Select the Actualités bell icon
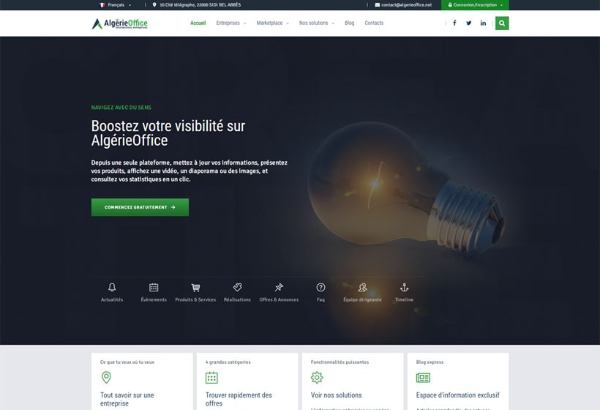This screenshot has width=600, height=410. (112, 288)
